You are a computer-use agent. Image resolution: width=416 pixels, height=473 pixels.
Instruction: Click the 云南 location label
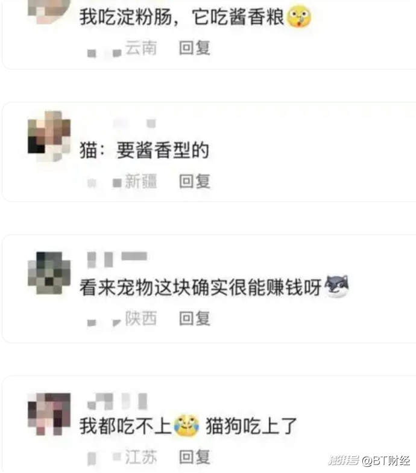pyautogui.click(x=141, y=48)
